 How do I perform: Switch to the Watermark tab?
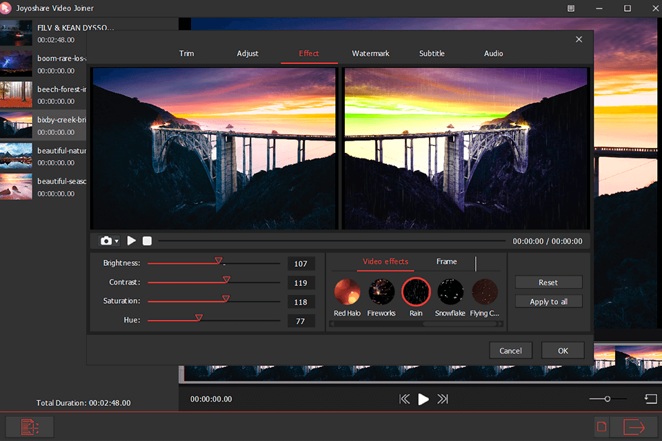pos(370,53)
